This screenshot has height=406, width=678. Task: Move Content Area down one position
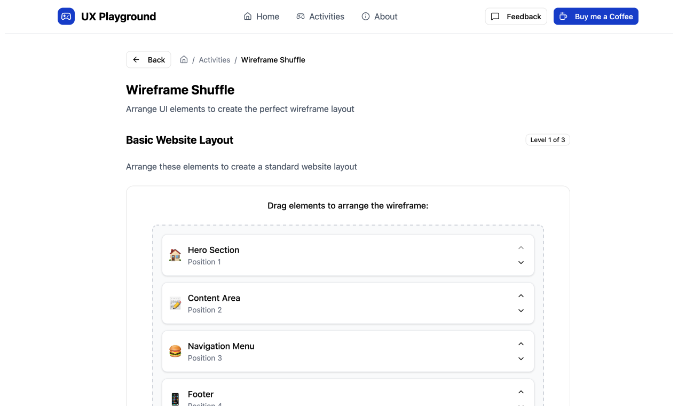coord(521,310)
